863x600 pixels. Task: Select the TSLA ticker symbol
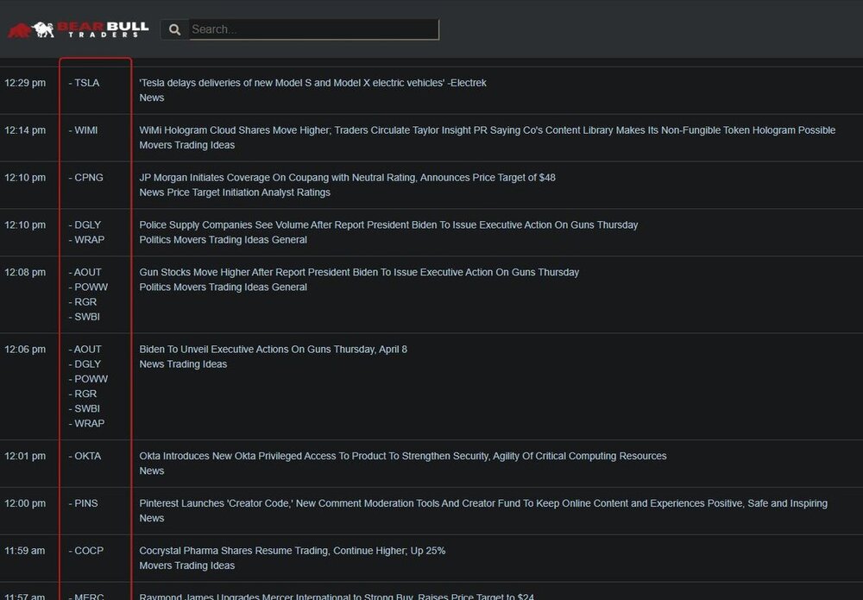86,83
